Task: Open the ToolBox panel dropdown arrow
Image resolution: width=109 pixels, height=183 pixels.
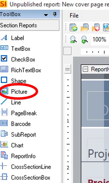Action: [46, 15]
